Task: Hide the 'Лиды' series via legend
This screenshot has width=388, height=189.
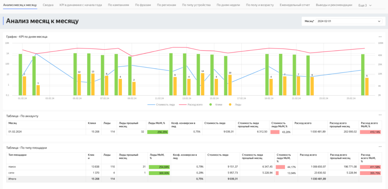Action: [236, 104]
